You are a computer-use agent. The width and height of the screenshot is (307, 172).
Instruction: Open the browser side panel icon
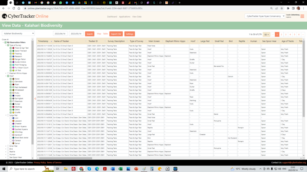[x=293, y=8]
